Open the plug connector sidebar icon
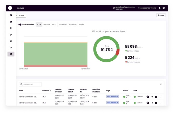Viewport: 174px width, 113px height. coord(11,28)
